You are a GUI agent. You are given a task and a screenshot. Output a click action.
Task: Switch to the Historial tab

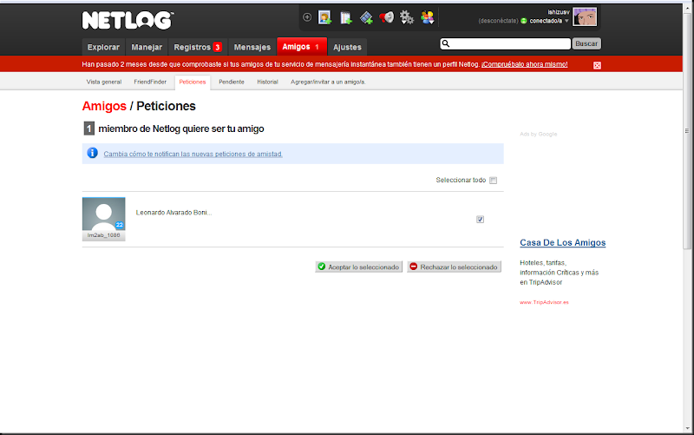click(268, 82)
